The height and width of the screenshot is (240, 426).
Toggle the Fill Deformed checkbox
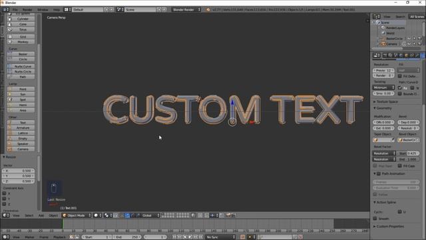tap(400, 76)
